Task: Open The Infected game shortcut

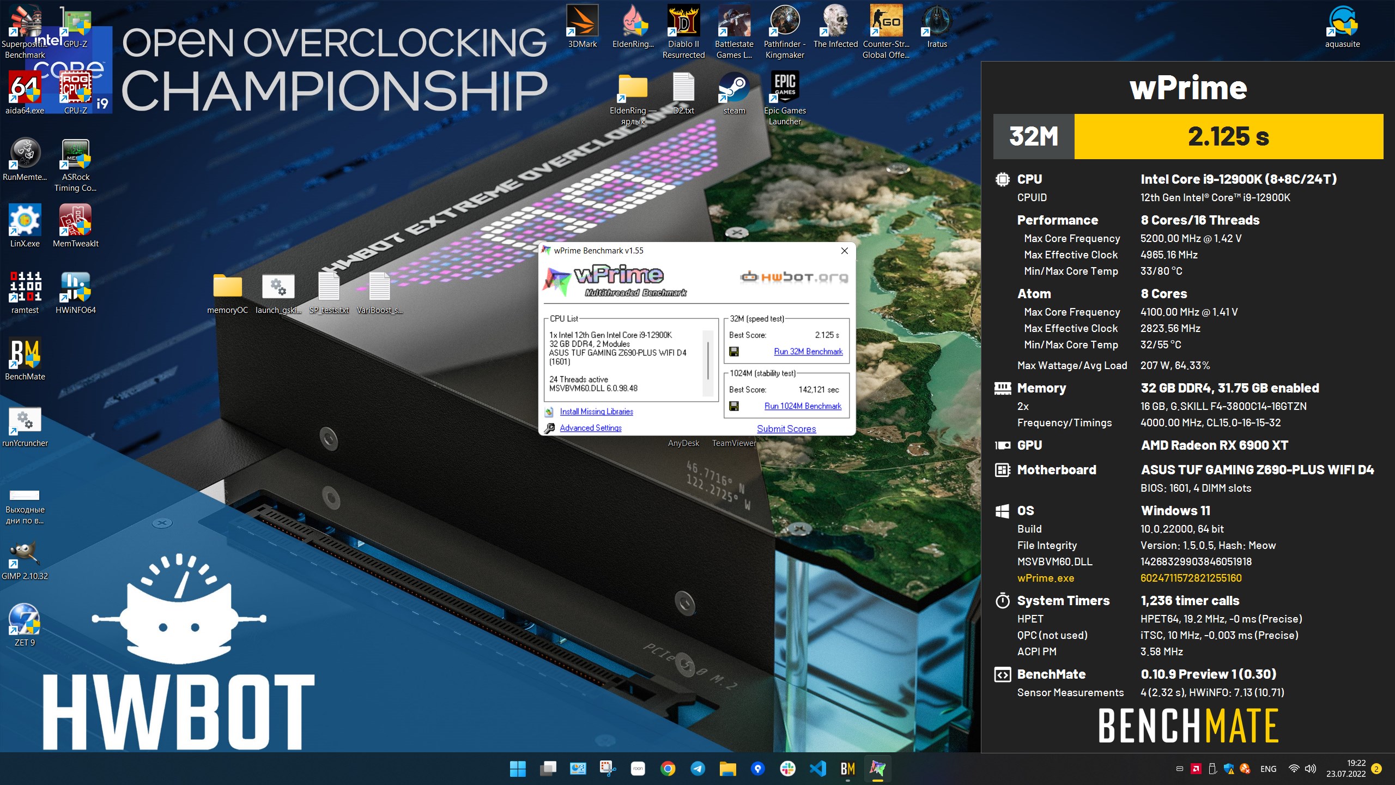Action: [x=835, y=26]
